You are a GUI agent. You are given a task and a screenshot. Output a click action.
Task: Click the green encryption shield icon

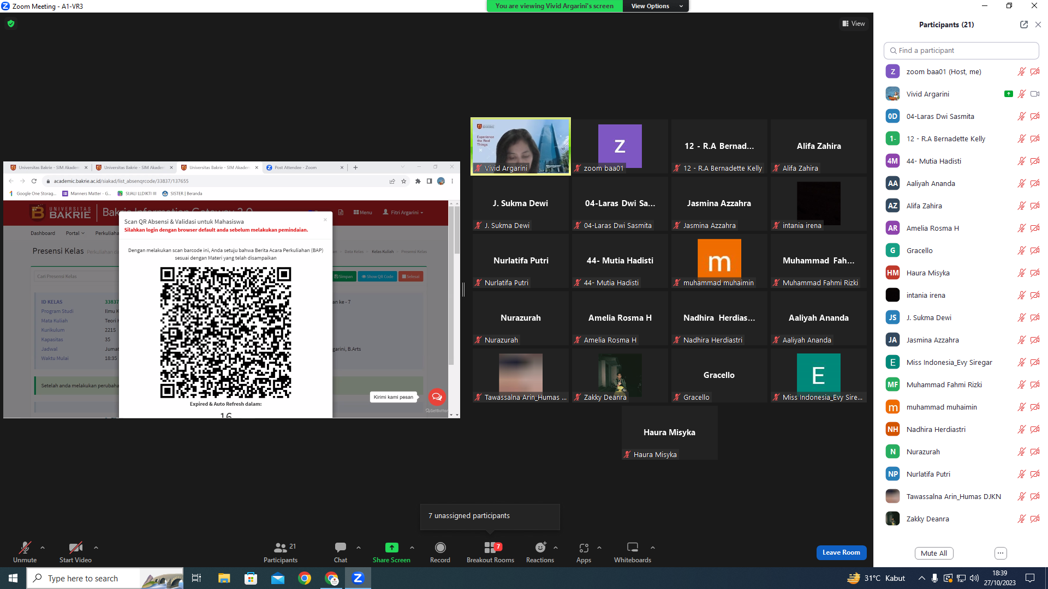point(11,23)
